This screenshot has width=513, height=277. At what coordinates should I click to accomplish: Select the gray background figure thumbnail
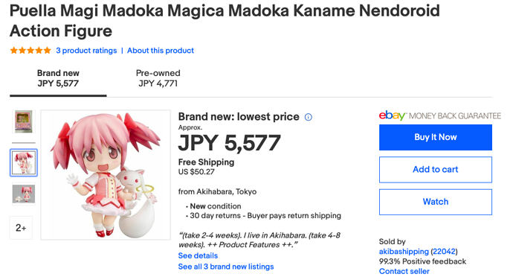tap(24, 194)
